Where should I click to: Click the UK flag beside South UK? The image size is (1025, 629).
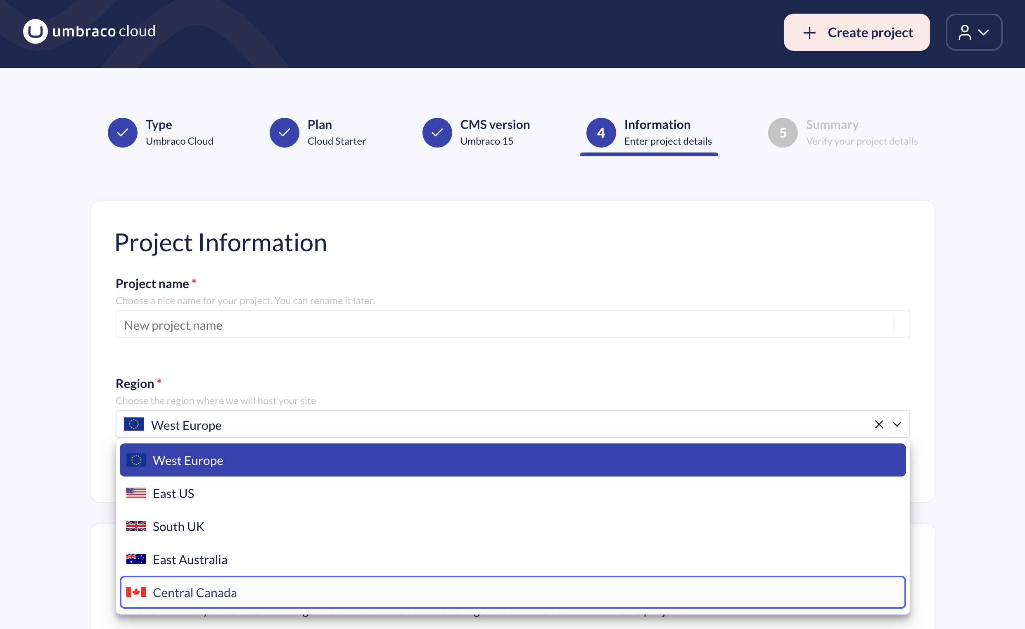[x=135, y=526]
